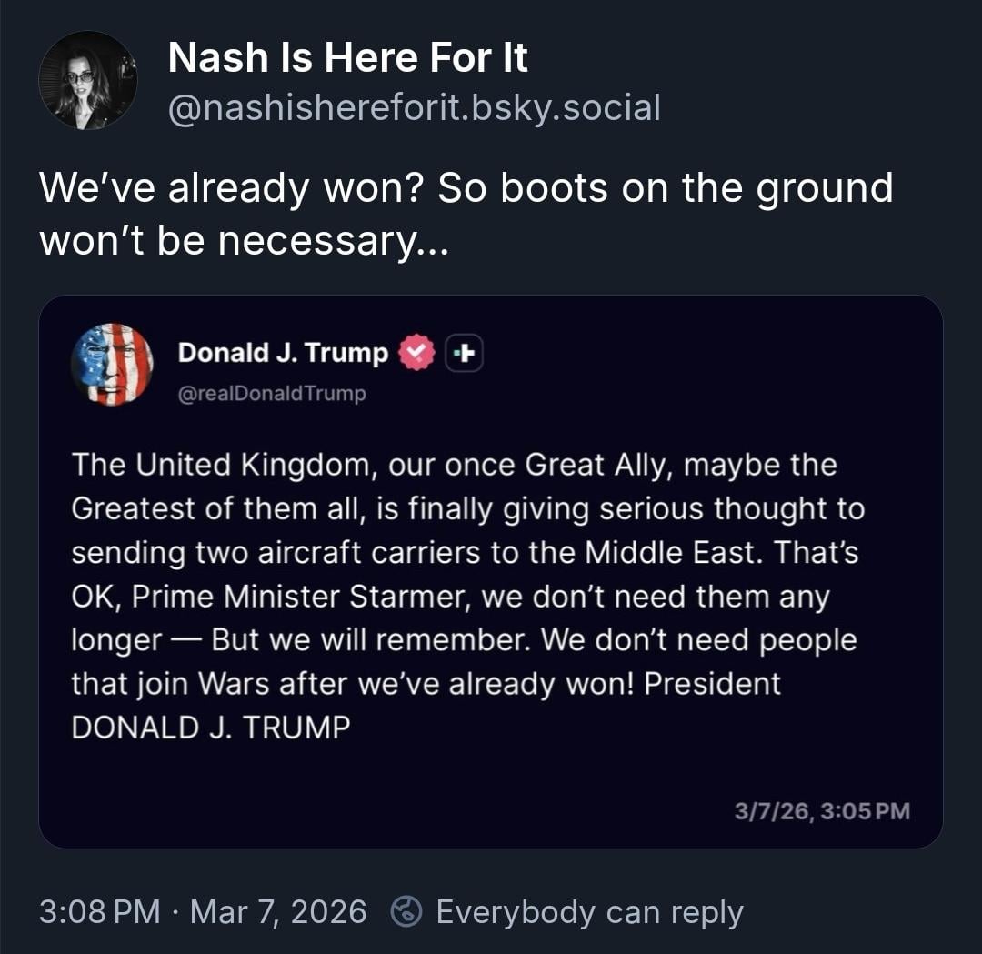Click the "DONALD J. TRUMP" signature line

[x=210, y=728]
